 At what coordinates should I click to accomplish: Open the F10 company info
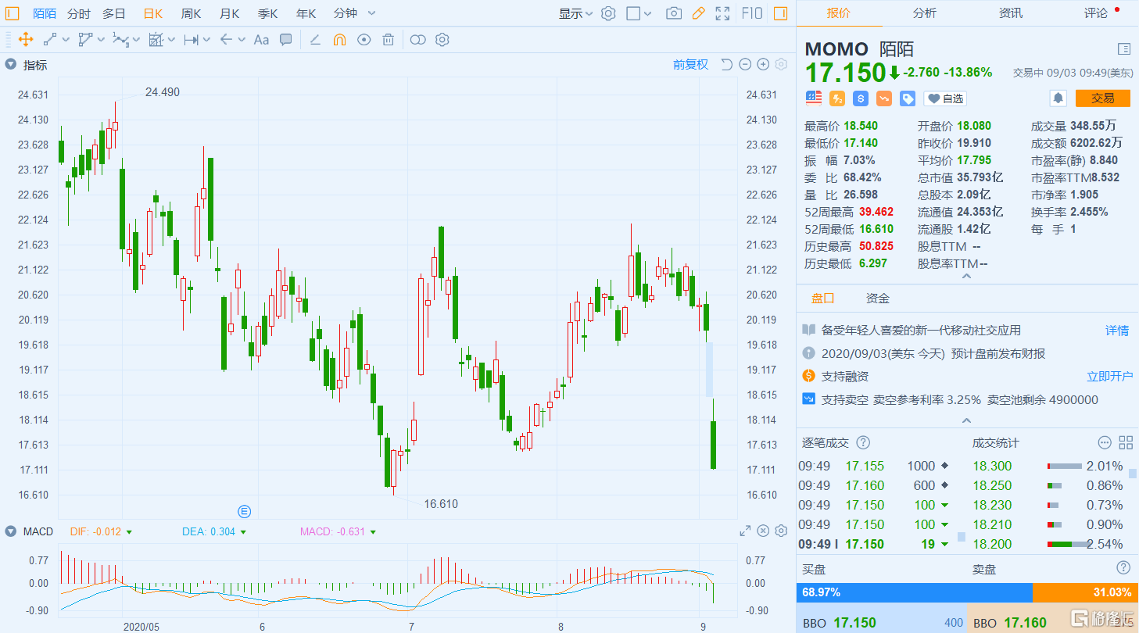coord(751,13)
